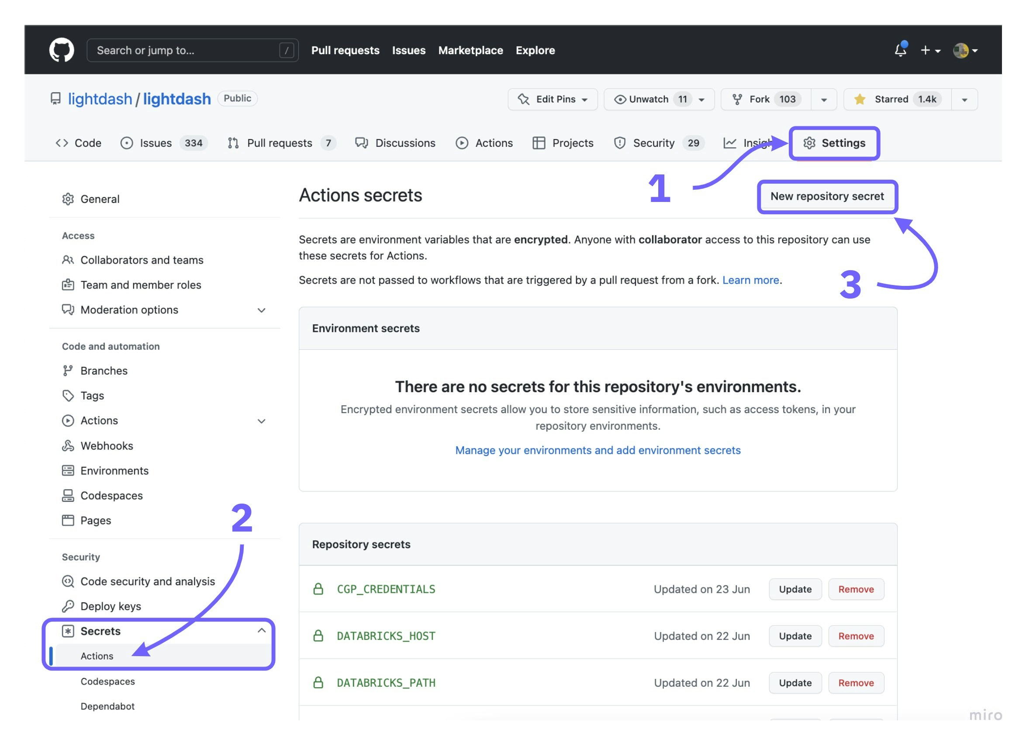Expand the Moderation options section
This screenshot has height=744, width=1026.
(x=261, y=310)
